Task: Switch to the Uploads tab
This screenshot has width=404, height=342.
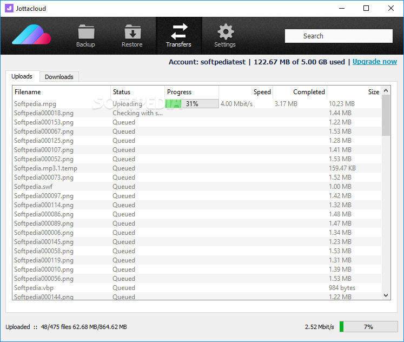Action: pos(22,76)
